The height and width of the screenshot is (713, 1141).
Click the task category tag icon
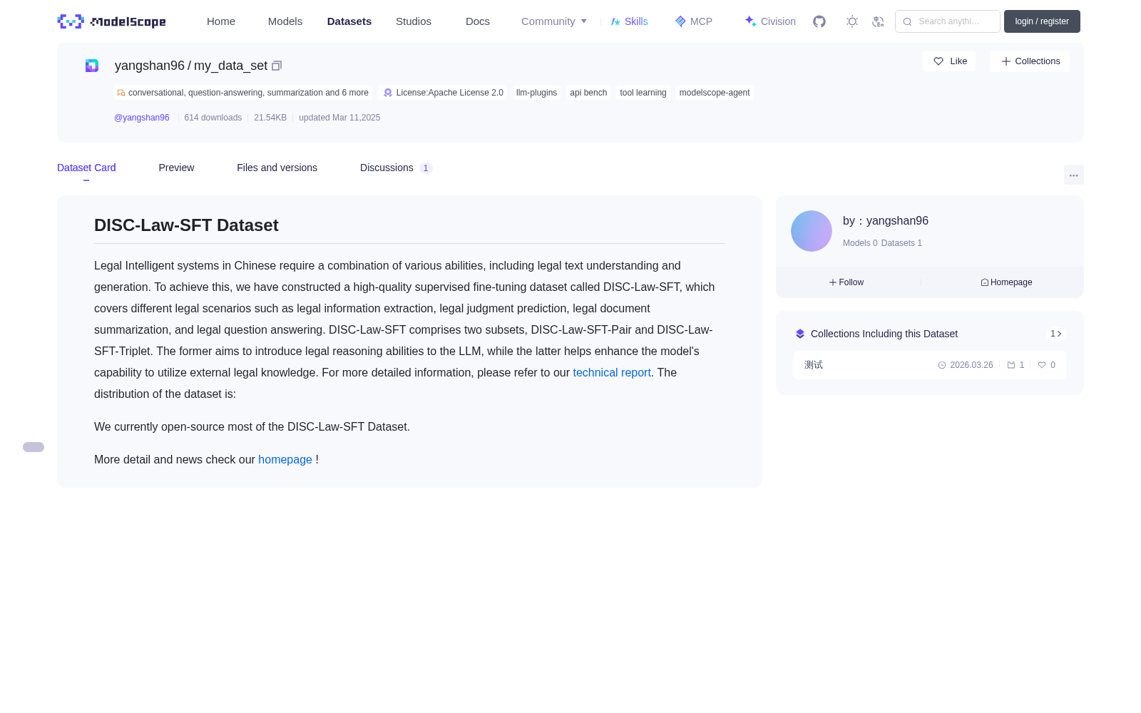click(121, 93)
